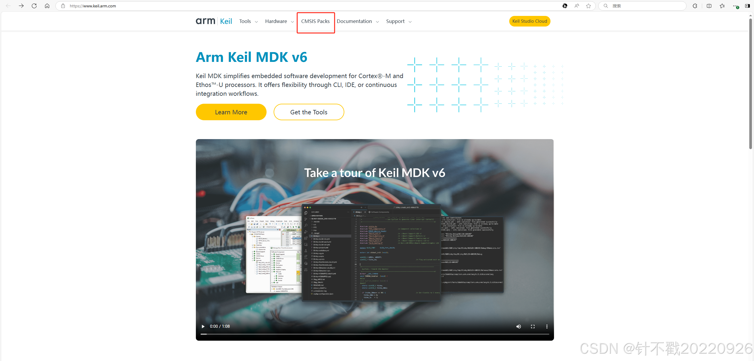Open the Support menu
Viewport: 754px width, 361px height.
coord(399,21)
